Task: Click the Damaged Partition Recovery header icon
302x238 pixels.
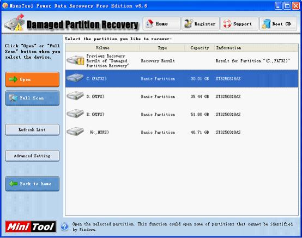Action: (x=14, y=23)
